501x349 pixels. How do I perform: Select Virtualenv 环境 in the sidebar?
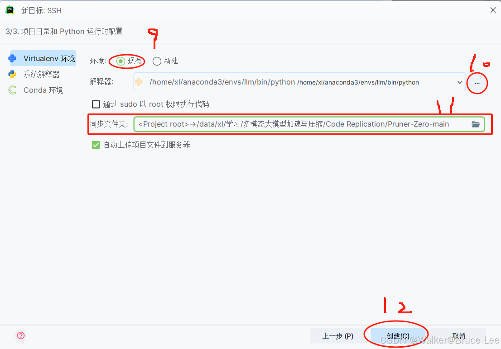[x=43, y=58]
